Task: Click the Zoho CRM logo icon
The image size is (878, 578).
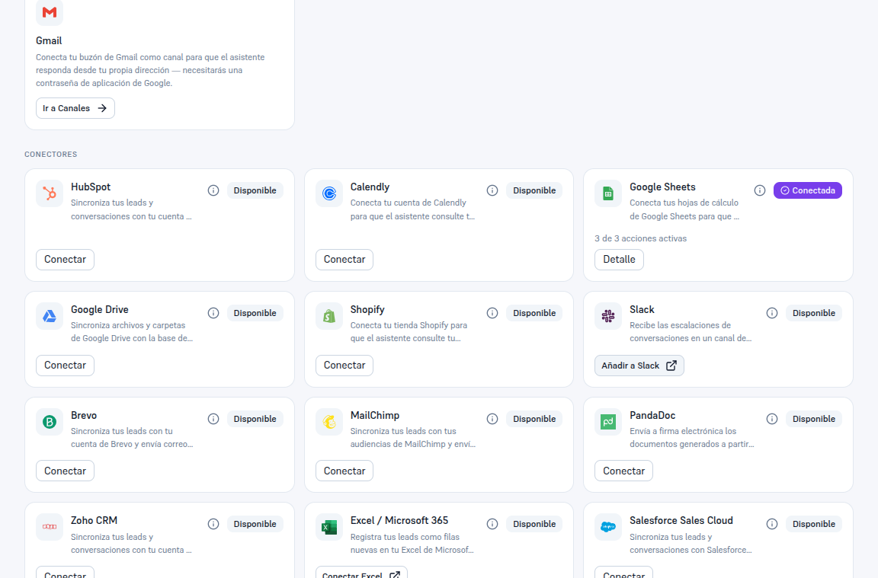Action: point(50,527)
